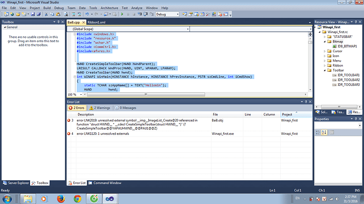Screen dimensions: 364x204
Task: Toggle the 0 Messages filter
Action: [x=126, y=108]
